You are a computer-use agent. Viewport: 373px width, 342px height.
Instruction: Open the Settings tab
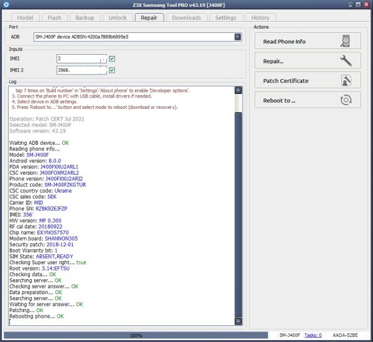pos(226,17)
